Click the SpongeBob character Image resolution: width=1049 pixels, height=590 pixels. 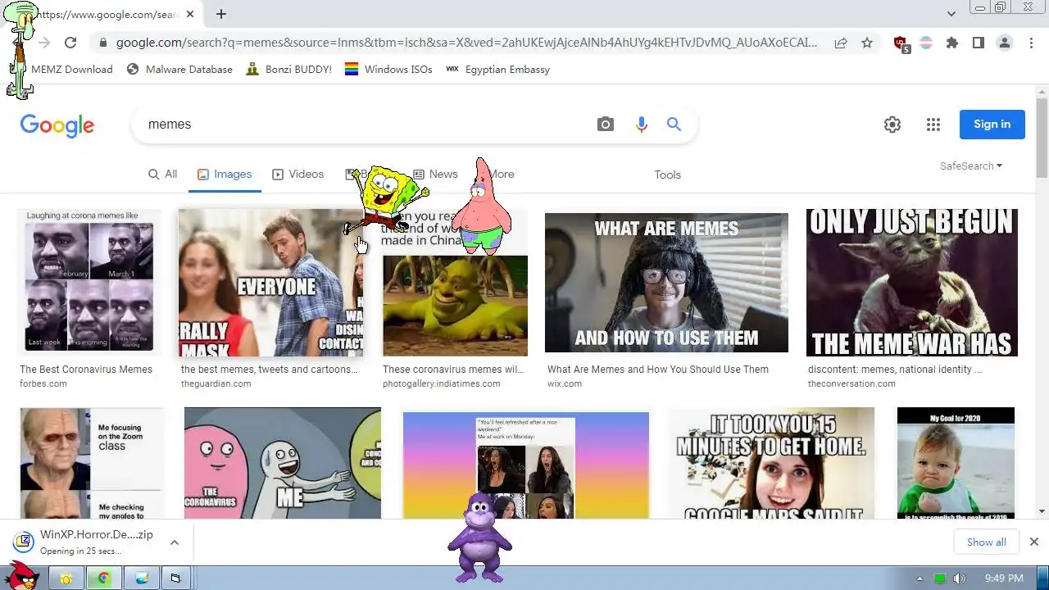tap(387, 199)
